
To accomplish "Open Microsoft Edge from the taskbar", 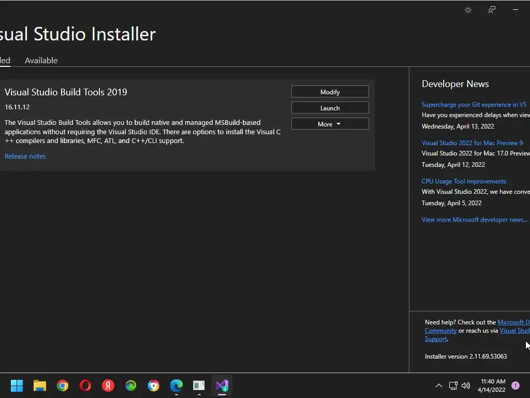I will (176, 386).
